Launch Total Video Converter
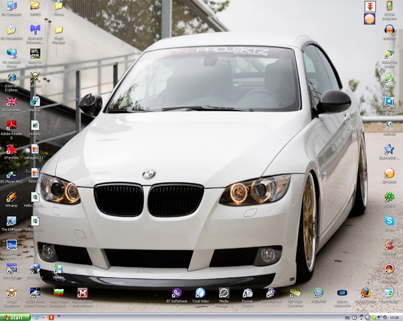403x321 pixels. point(200,297)
